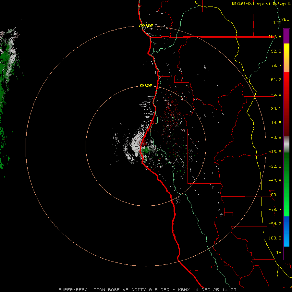Click the -0.9 scale value
Image resolution: width=292 pixels, height=292 pixels.
(276, 138)
